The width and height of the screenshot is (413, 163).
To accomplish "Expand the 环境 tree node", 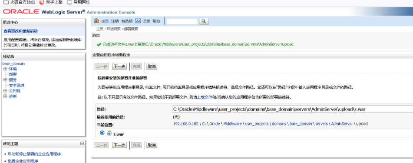I will [x=5, y=69].
